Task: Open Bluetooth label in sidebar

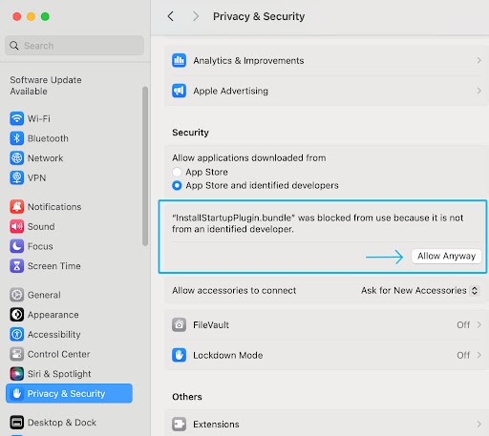Action: tap(48, 138)
